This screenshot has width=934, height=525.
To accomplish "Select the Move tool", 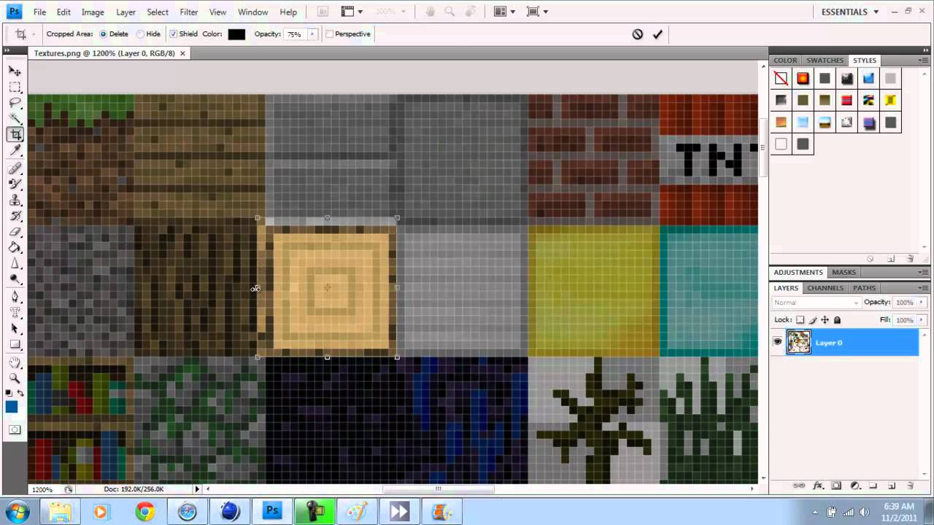I will click(15, 71).
